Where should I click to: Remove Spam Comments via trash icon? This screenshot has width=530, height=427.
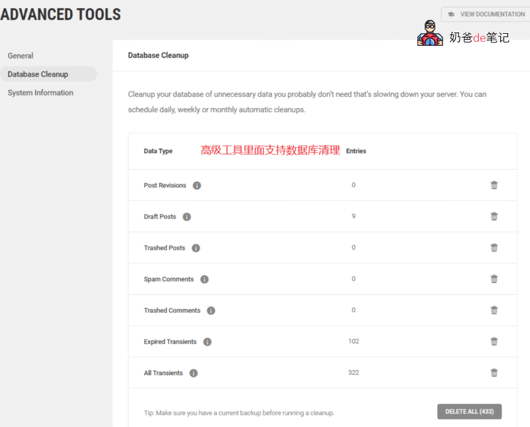494,278
